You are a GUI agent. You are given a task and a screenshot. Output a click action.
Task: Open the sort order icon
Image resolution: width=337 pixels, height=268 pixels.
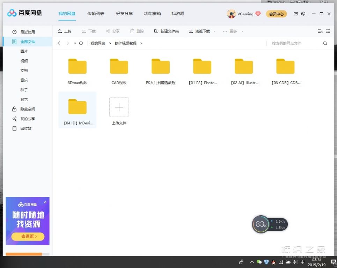(x=320, y=31)
